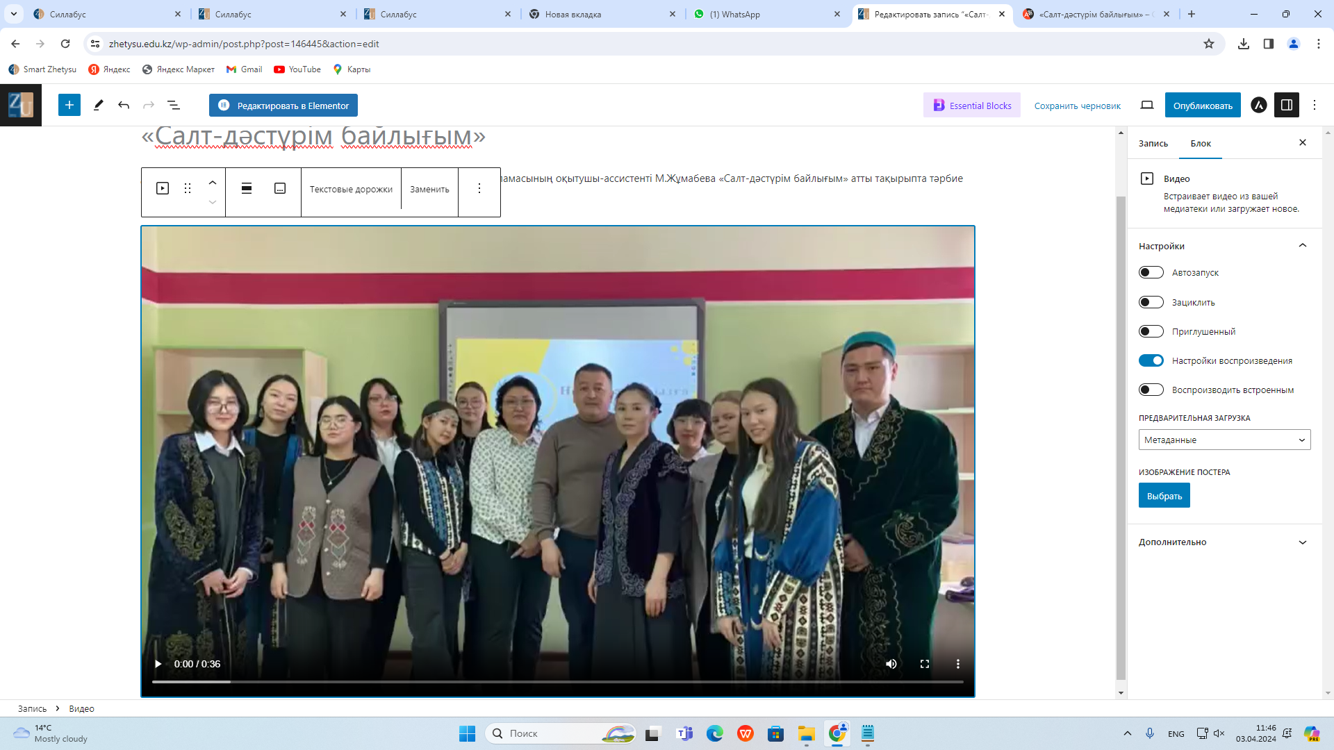Switch to the Запись tab
1334x750 pixels.
1153,143
